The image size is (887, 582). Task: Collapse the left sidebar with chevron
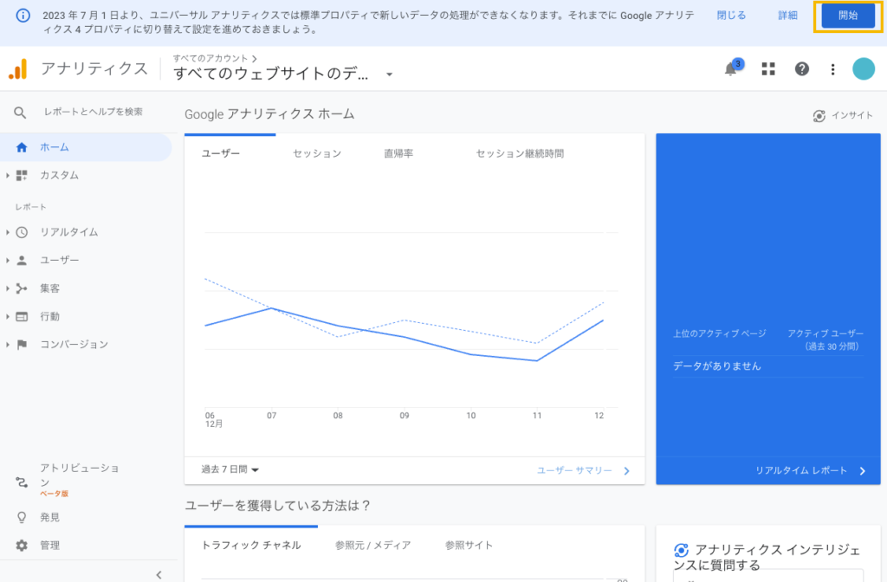(159, 574)
